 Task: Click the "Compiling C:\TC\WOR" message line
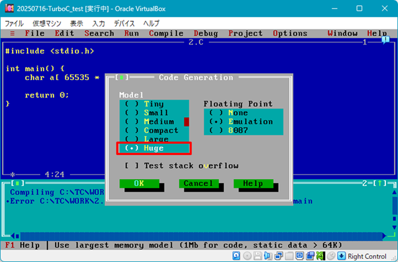(57, 193)
